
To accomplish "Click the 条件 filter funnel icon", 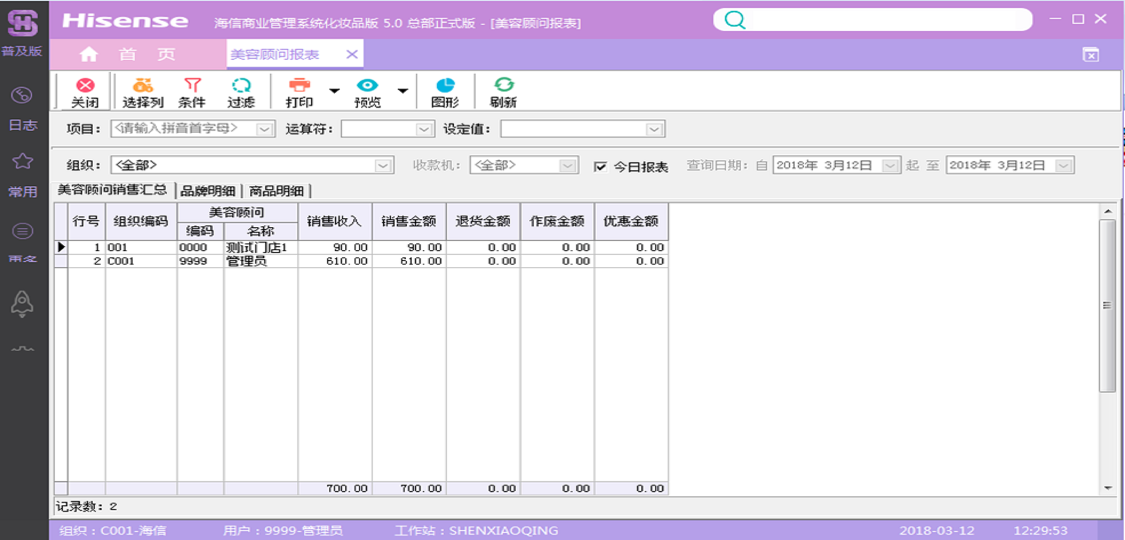I will (192, 85).
